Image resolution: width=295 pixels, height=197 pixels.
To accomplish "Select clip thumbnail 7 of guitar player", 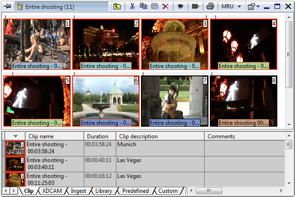I will (174, 101).
